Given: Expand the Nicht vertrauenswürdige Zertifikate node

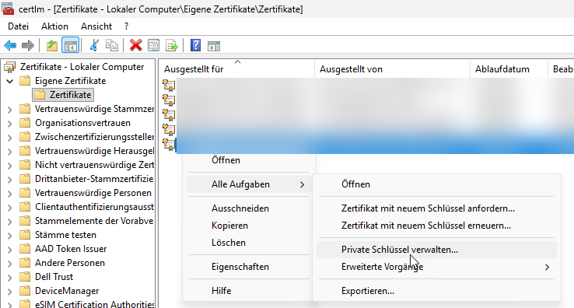Looking at the screenshot, I should 10,165.
